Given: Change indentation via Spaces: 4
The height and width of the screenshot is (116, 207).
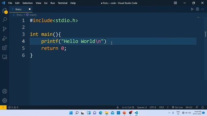Looking at the screenshot, I should [142, 107].
